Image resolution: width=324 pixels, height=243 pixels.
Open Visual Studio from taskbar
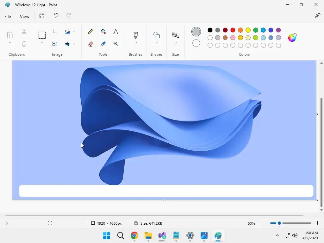[x=162, y=235]
